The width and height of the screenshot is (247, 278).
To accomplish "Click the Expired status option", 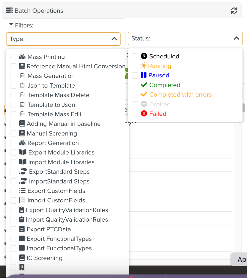I will (x=160, y=104).
